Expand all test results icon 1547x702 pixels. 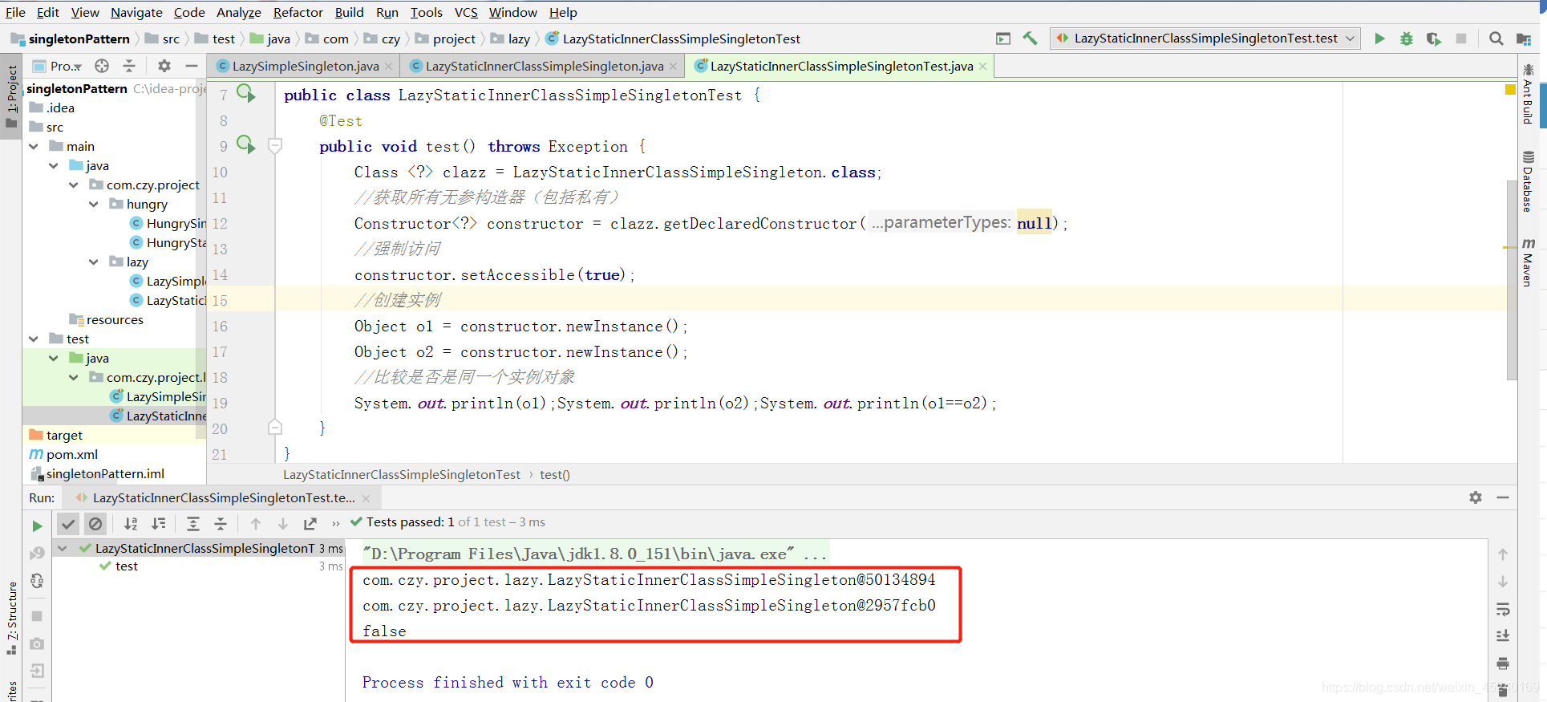[193, 524]
